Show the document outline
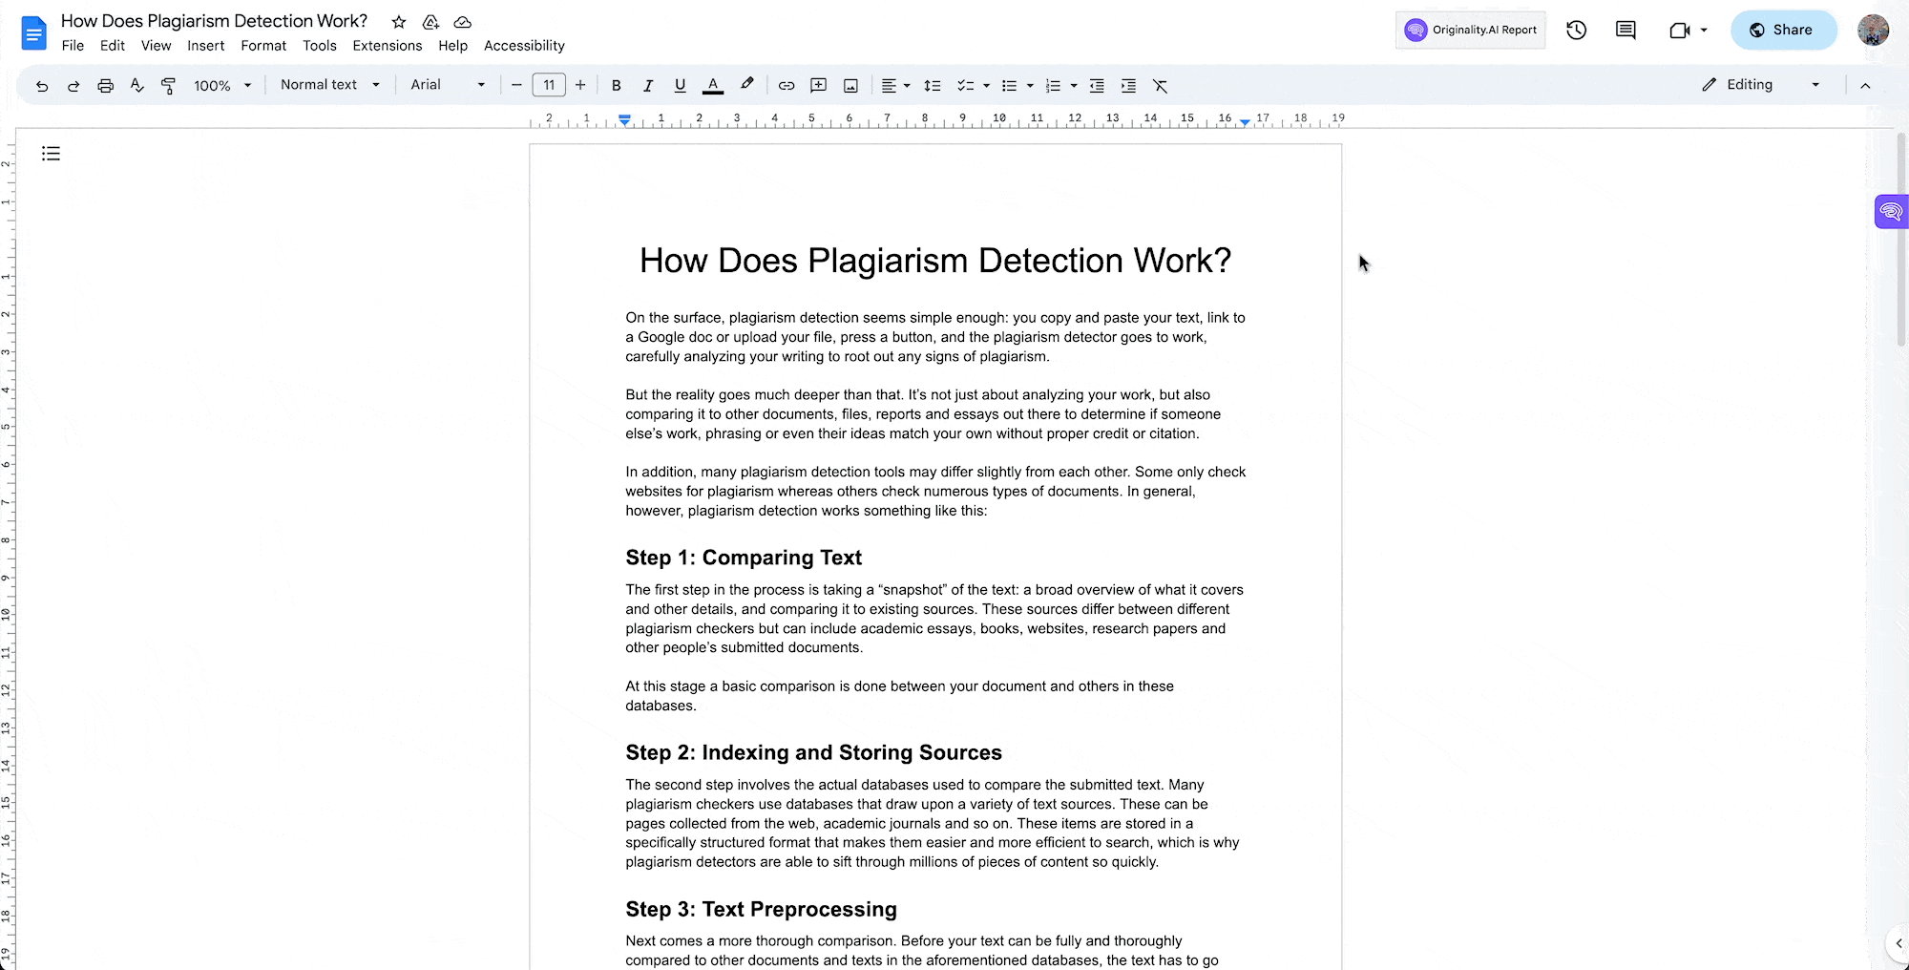The width and height of the screenshot is (1909, 970). pos(51,153)
